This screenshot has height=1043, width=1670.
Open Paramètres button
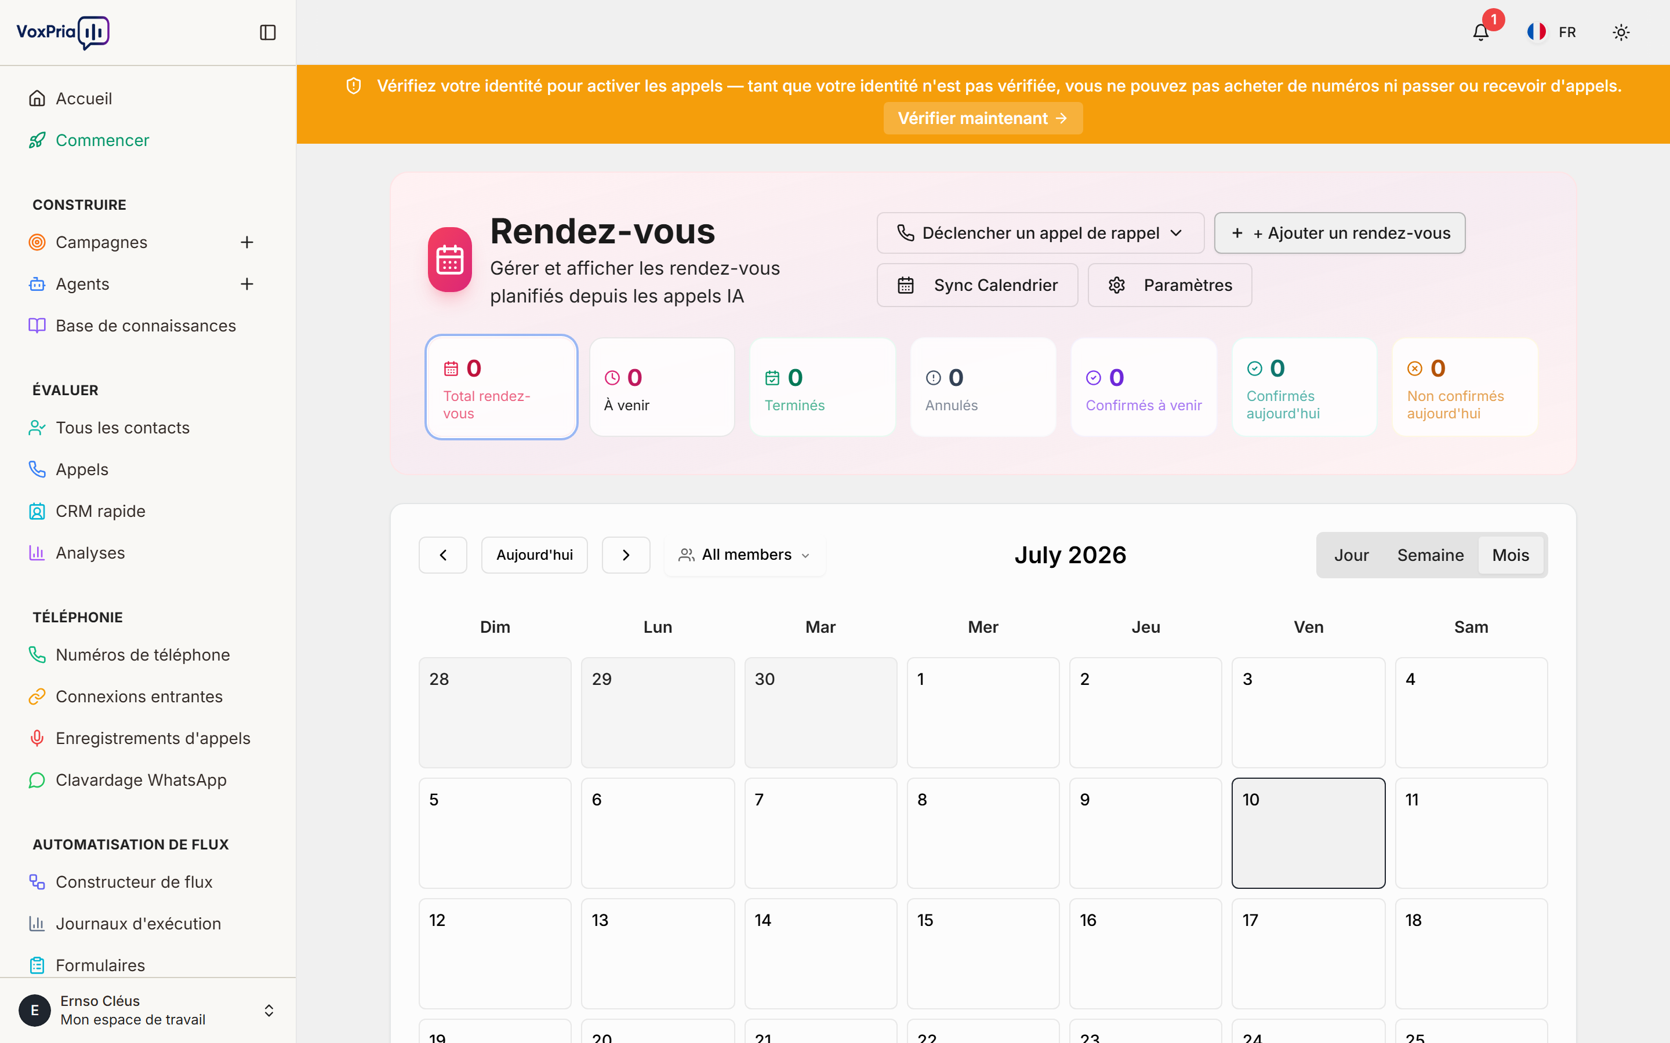pos(1170,285)
